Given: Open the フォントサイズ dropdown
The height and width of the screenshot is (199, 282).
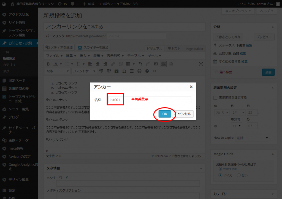Looking at the screenshot, I should point(84,71).
